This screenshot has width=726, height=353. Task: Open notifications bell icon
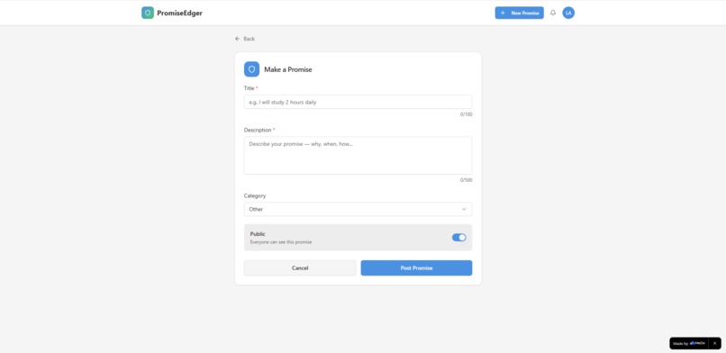coord(553,13)
